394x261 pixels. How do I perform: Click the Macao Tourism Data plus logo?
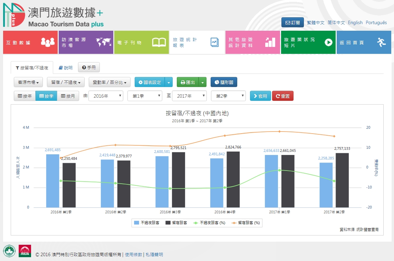coord(54,16)
